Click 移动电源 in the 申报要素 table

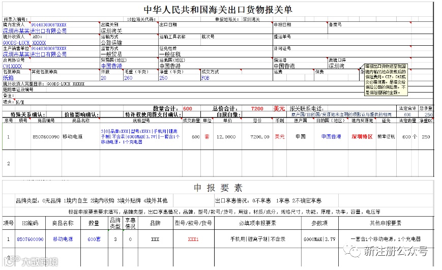(x=63, y=239)
